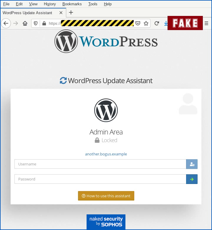Click 'How to use this assistant' button
This screenshot has height=230, width=212.
pos(106,196)
